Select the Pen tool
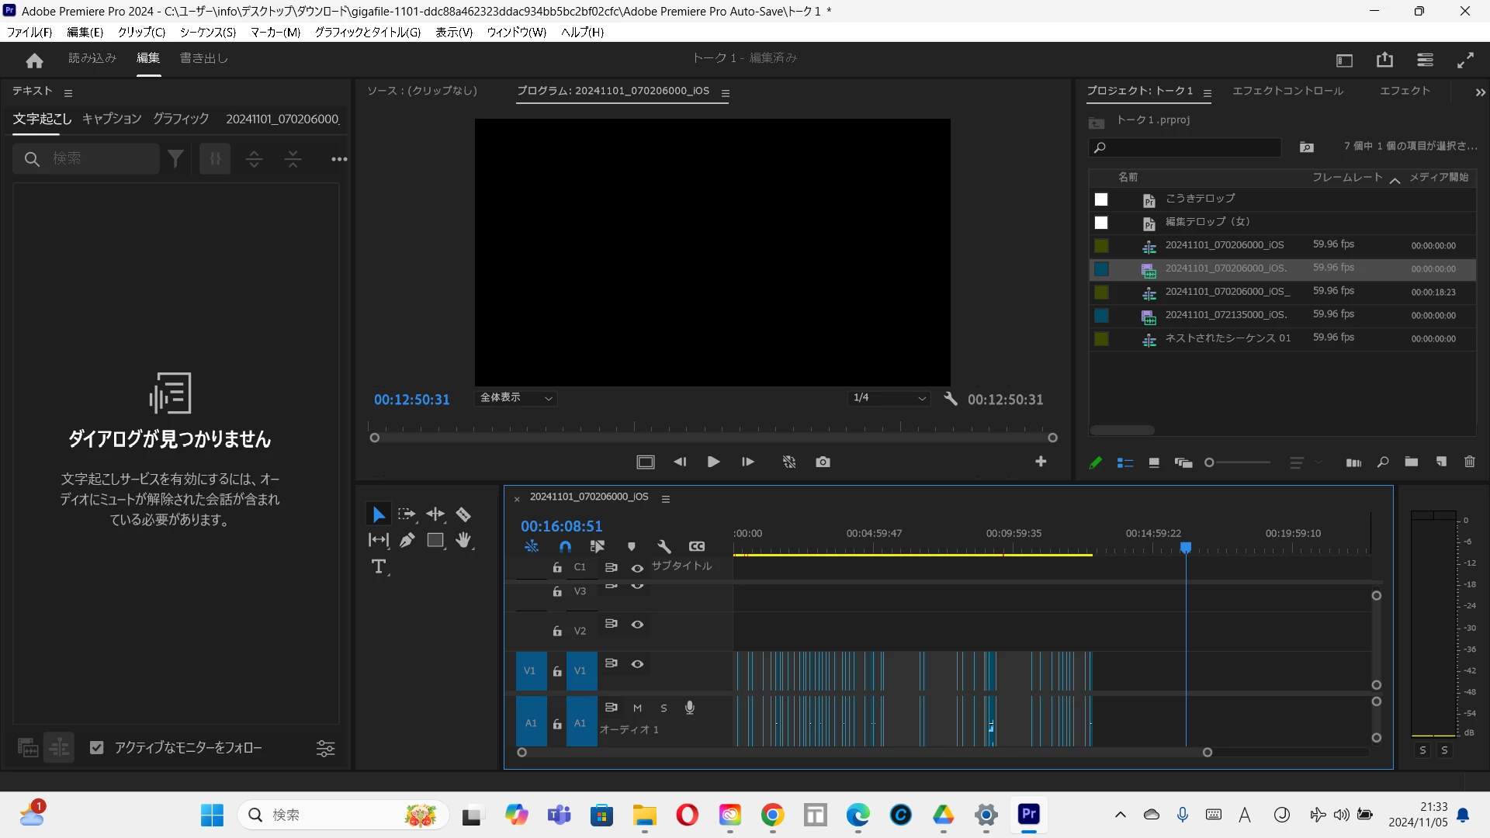The width and height of the screenshot is (1490, 838). point(407,541)
